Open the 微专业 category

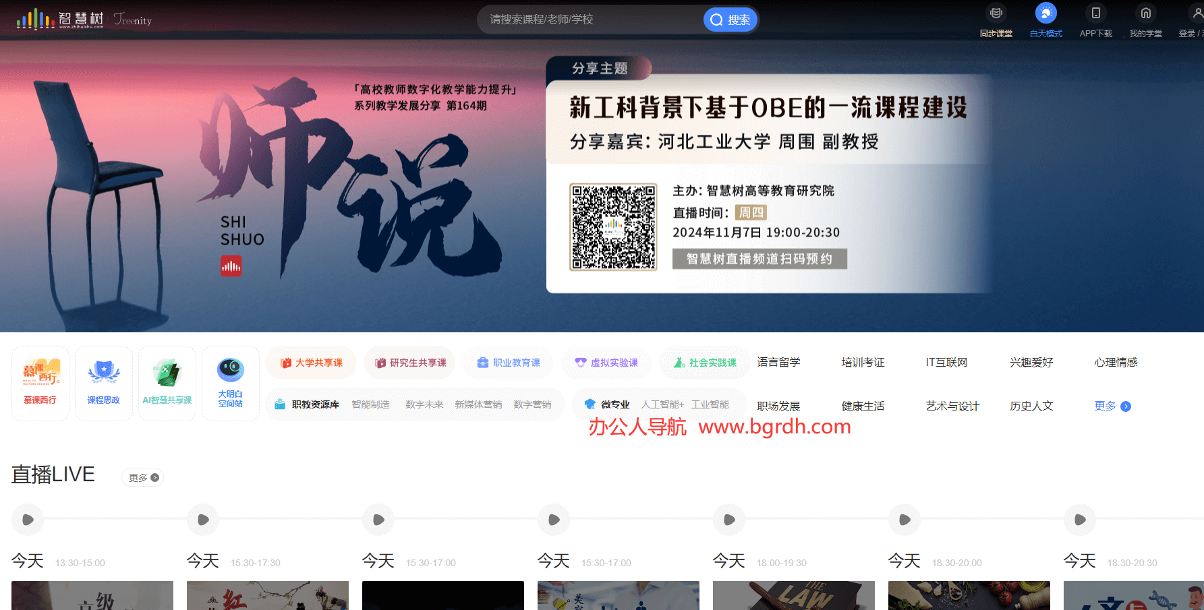613,404
